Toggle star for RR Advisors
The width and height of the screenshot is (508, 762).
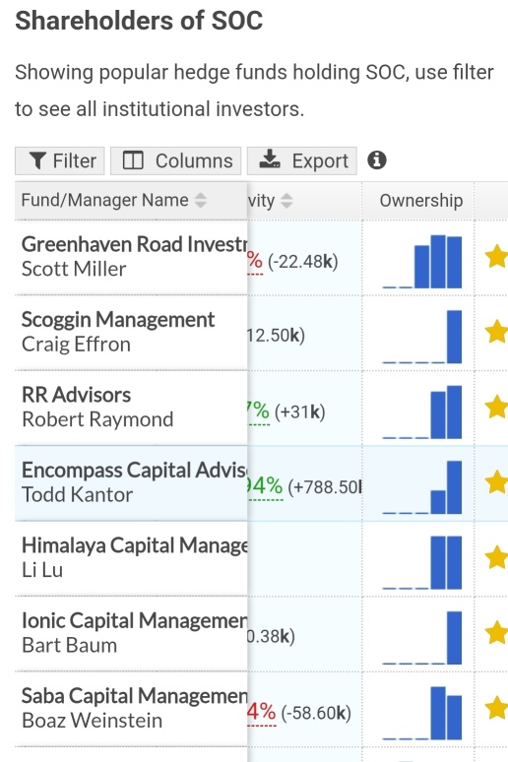click(x=496, y=408)
